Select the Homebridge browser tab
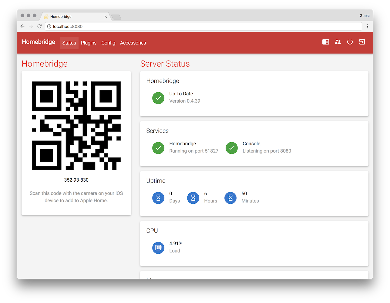This screenshot has height=303, width=390. 75,17
